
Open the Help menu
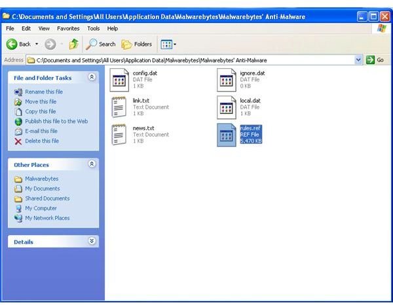coord(113,29)
